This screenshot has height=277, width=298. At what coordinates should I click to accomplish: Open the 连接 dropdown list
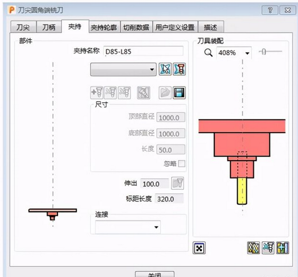point(128,227)
